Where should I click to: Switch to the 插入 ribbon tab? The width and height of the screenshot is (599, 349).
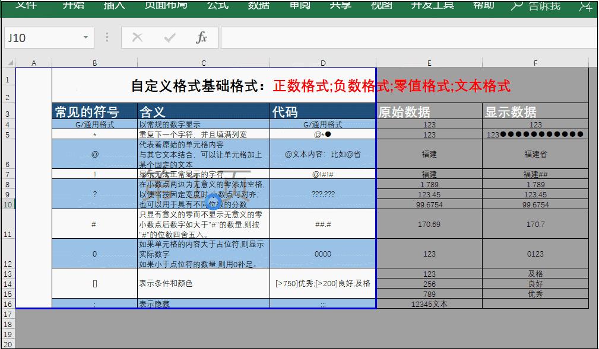click(113, 7)
